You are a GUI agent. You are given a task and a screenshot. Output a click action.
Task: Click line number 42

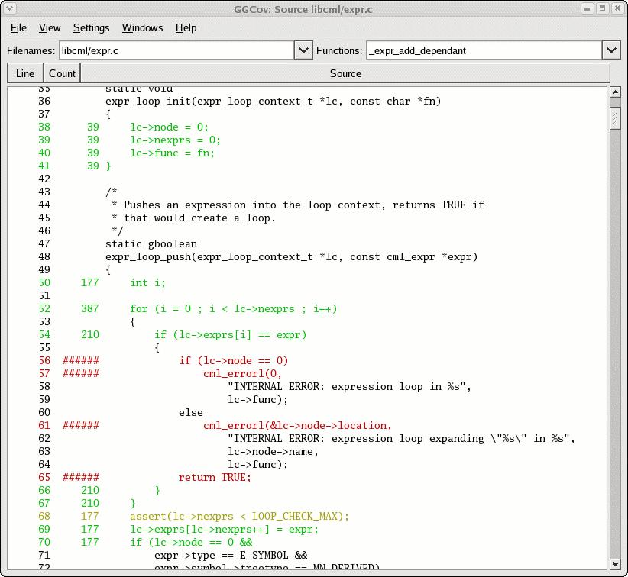(44, 179)
